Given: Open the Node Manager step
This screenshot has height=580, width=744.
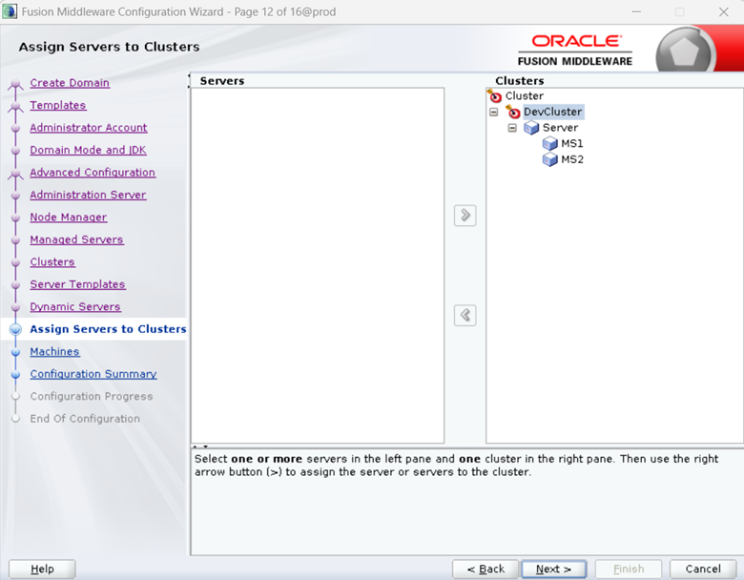Looking at the screenshot, I should 69,217.
